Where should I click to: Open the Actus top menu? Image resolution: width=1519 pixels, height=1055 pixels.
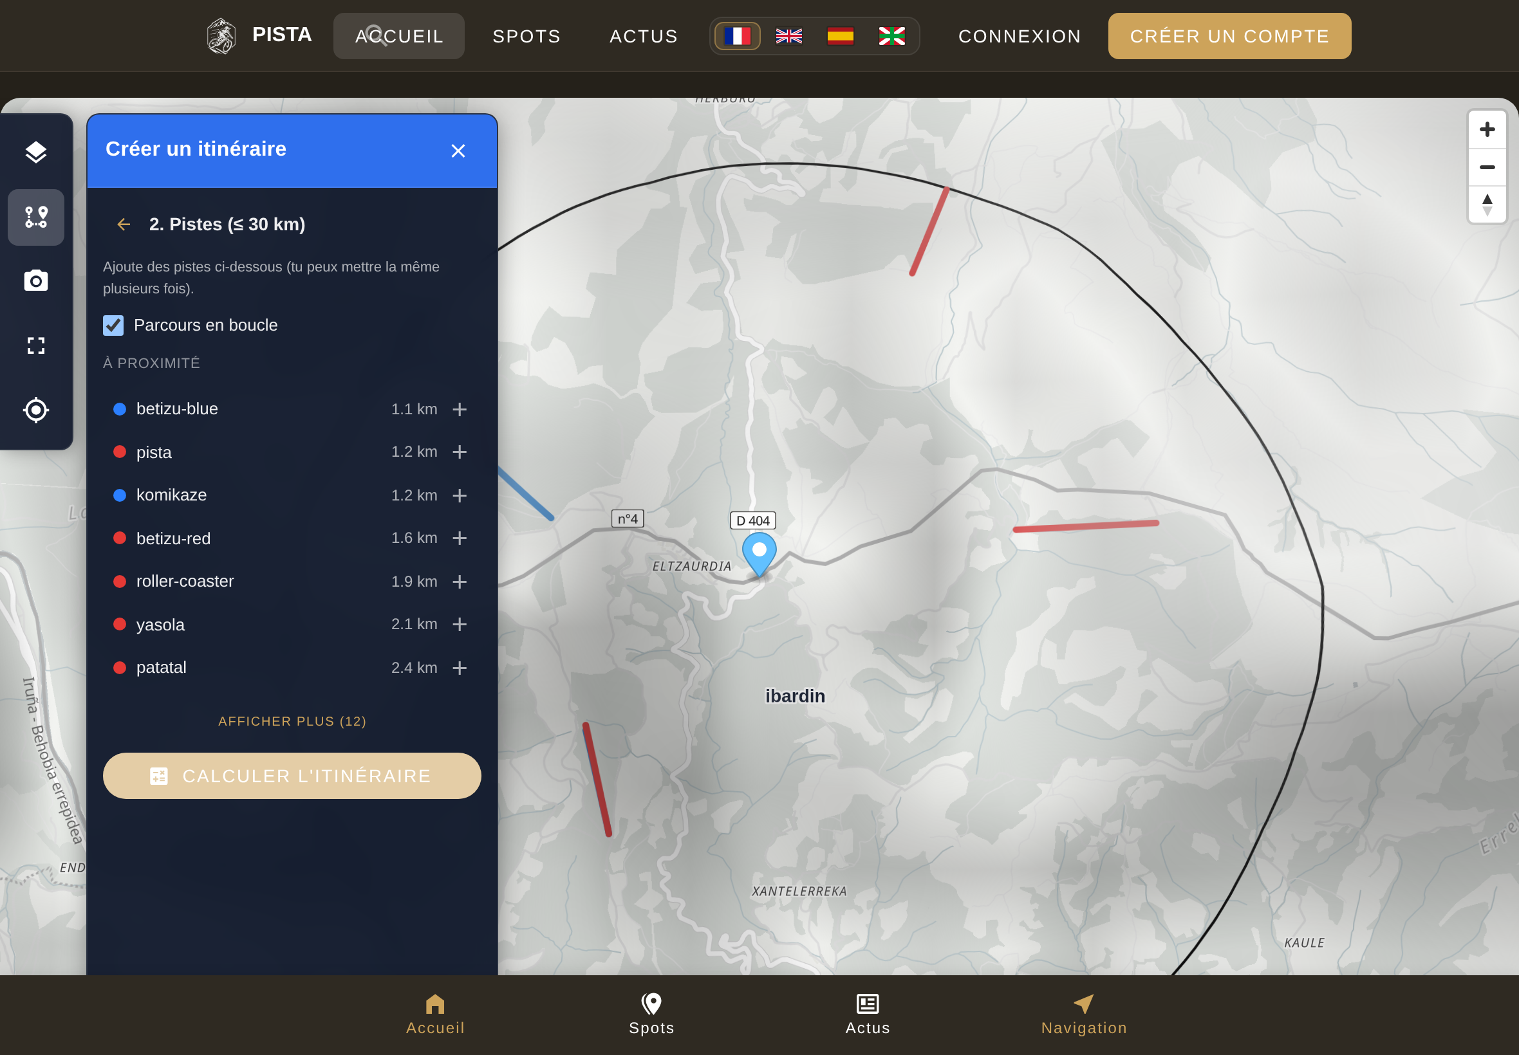644,35
